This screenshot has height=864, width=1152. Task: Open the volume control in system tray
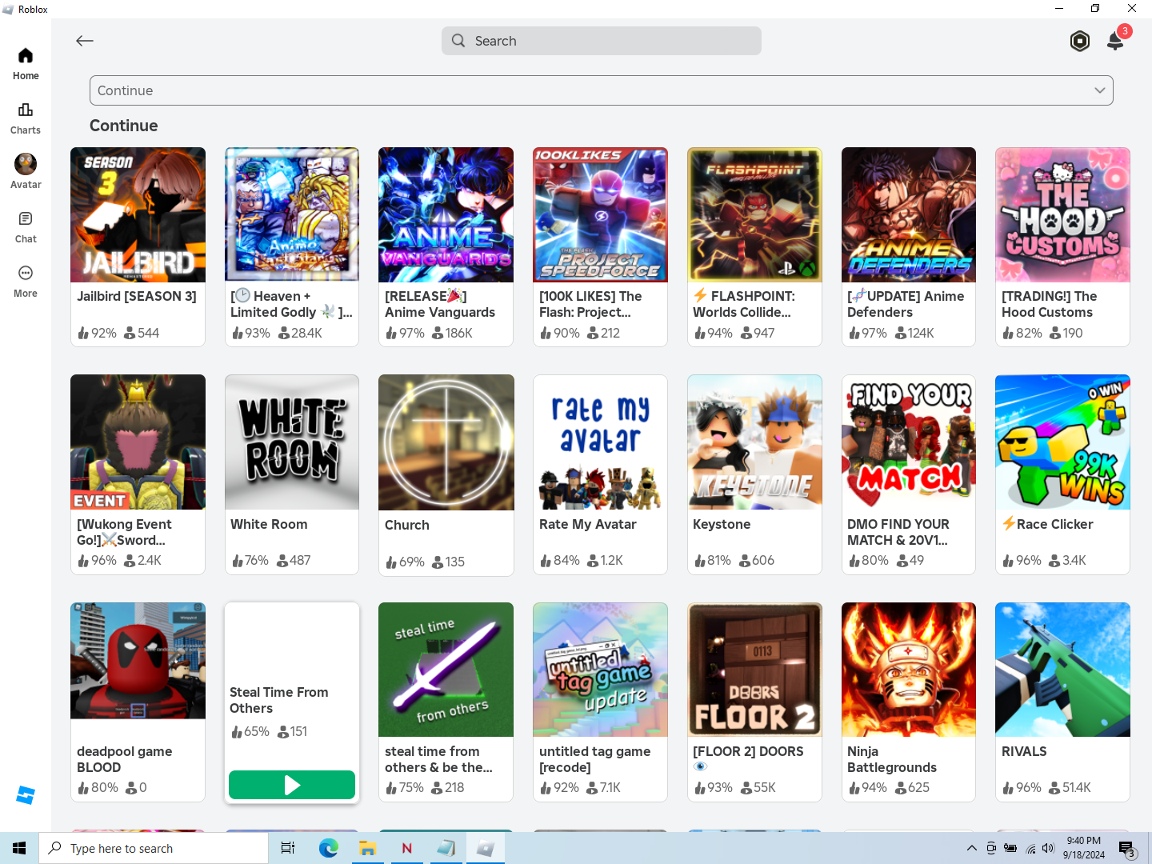point(1049,848)
